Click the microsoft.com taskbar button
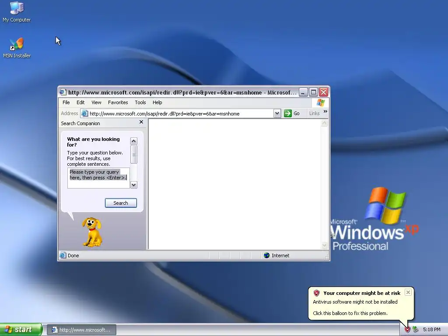Image resolution: width=448 pixels, height=336 pixels. click(x=81, y=330)
